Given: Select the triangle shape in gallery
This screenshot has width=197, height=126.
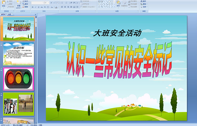Looking at the screenshot, I should tap(102, 4).
